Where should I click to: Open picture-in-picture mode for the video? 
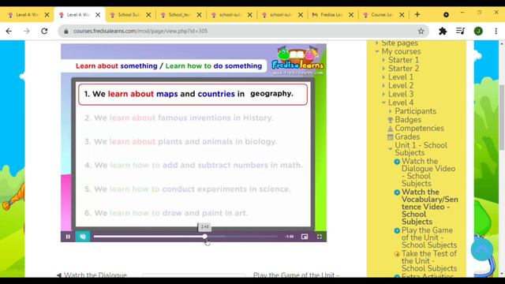click(305, 237)
